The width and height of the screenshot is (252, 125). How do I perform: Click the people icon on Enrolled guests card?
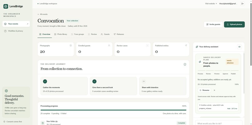click(x=109, y=46)
